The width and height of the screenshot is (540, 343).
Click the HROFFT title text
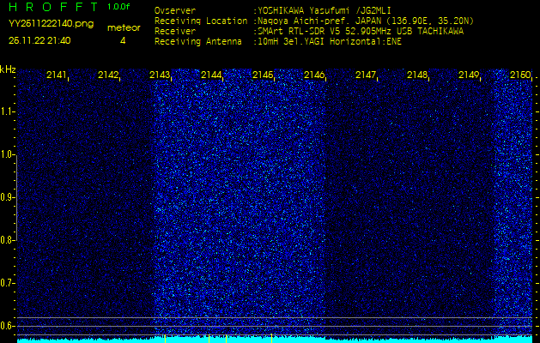53,7
